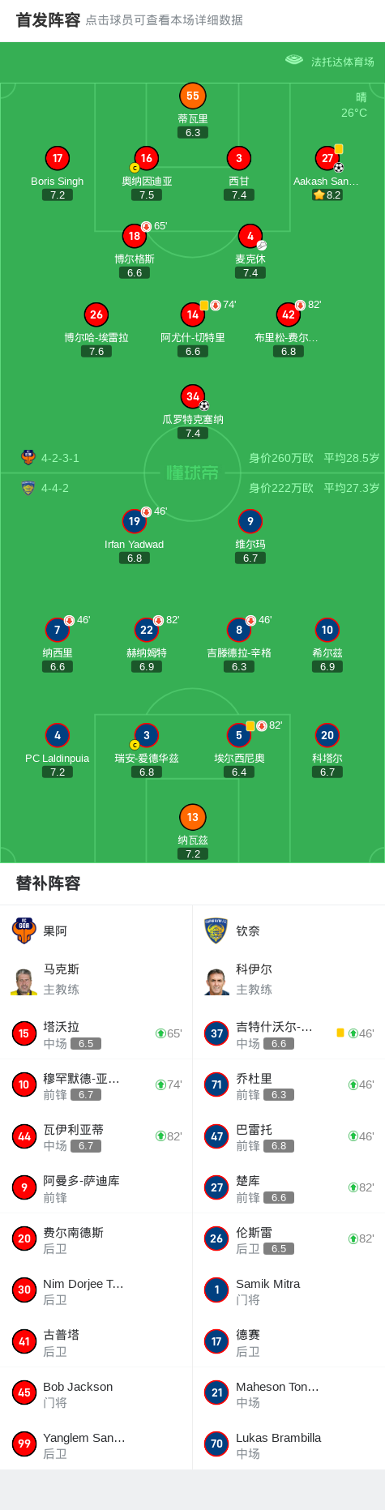Select Irfan Yadwad number 19 badge
Image resolution: width=385 pixels, height=1510 pixels.
tap(135, 521)
